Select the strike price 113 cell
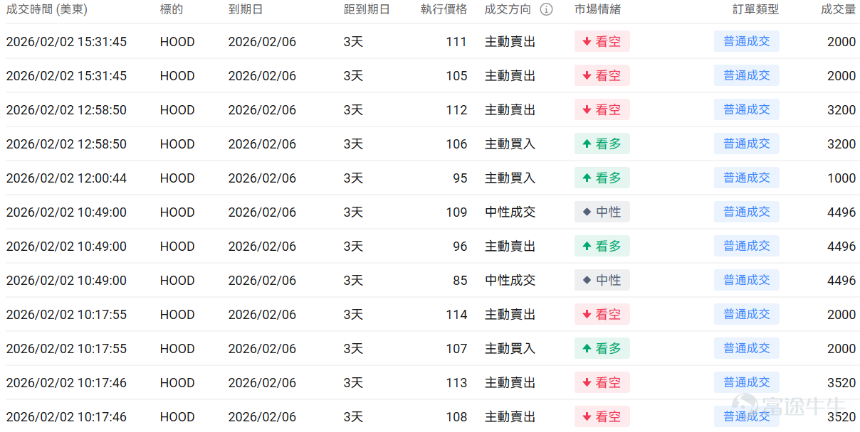 click(456, 383)
